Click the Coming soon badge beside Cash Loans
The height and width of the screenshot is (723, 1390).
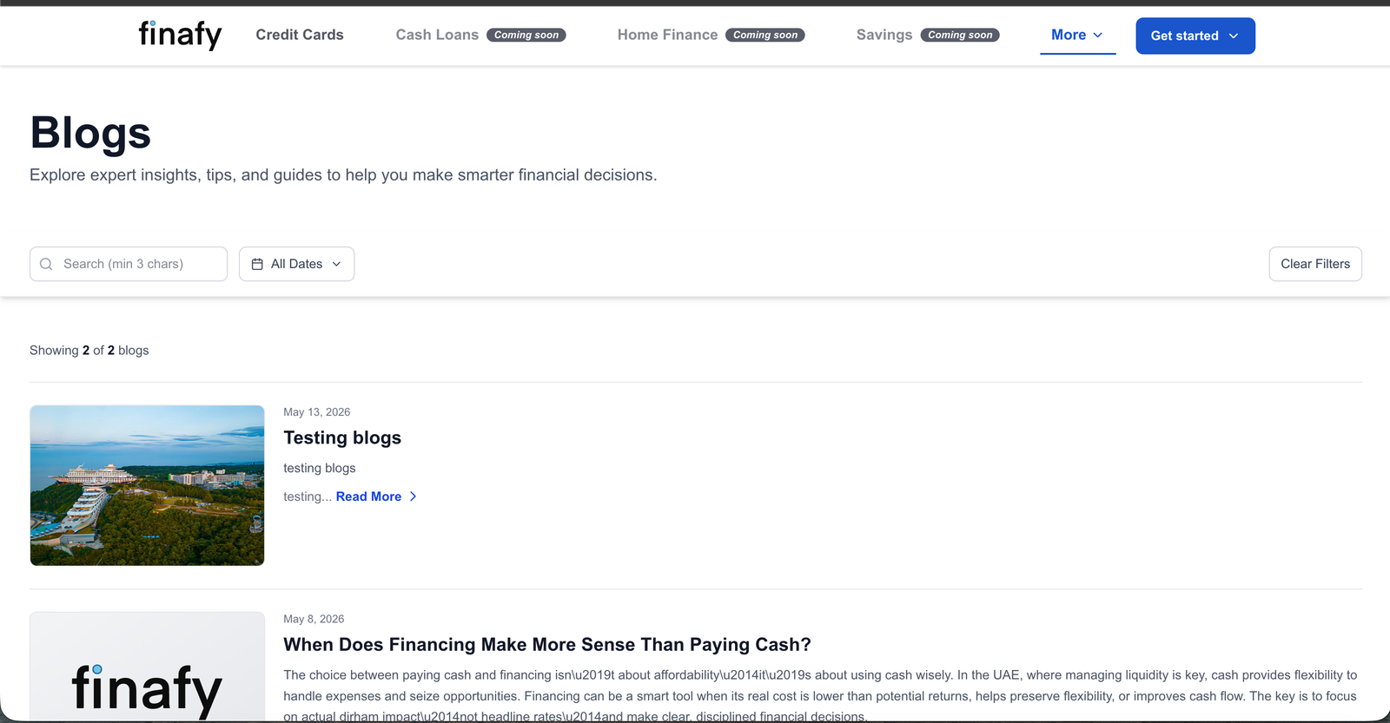point(526,35)
